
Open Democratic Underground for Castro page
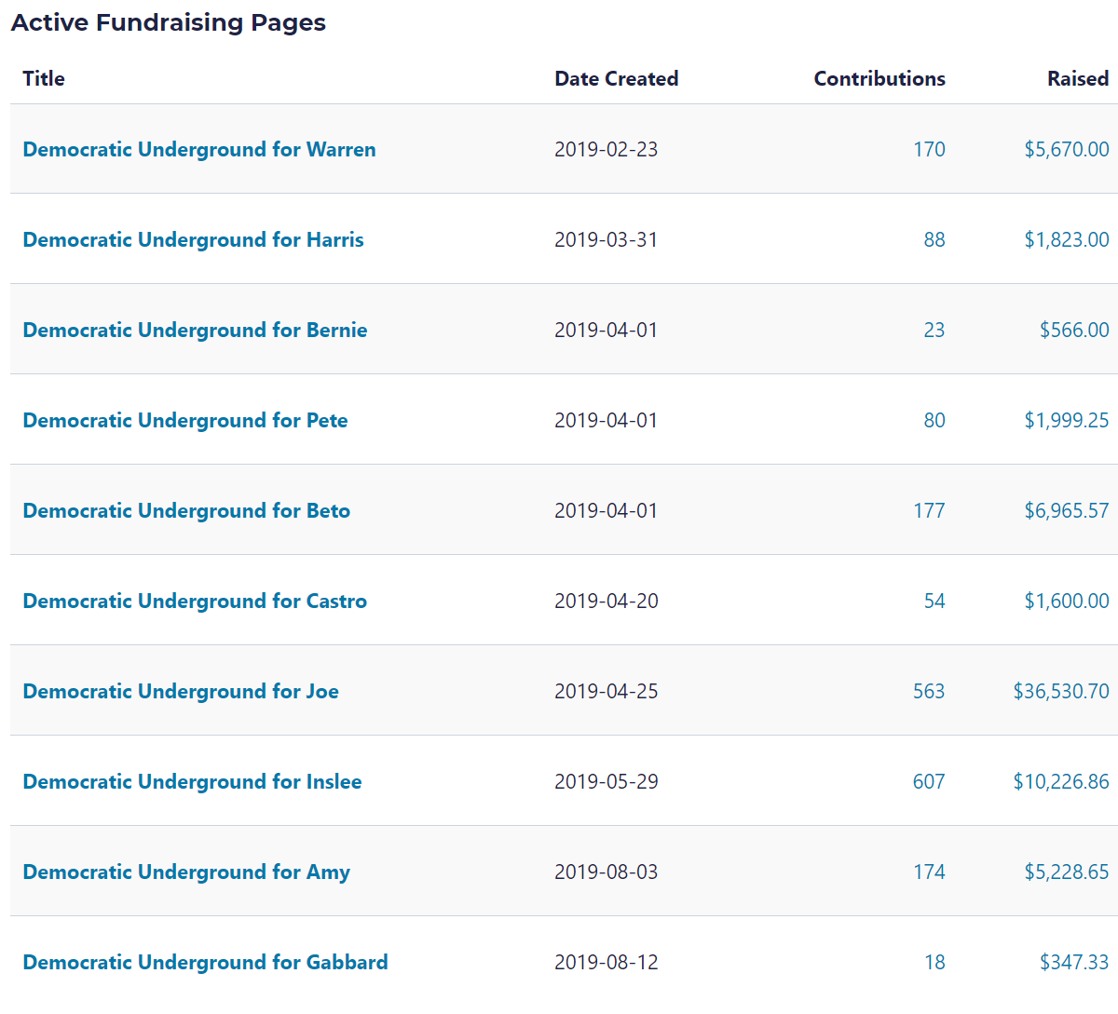(195, 601)
